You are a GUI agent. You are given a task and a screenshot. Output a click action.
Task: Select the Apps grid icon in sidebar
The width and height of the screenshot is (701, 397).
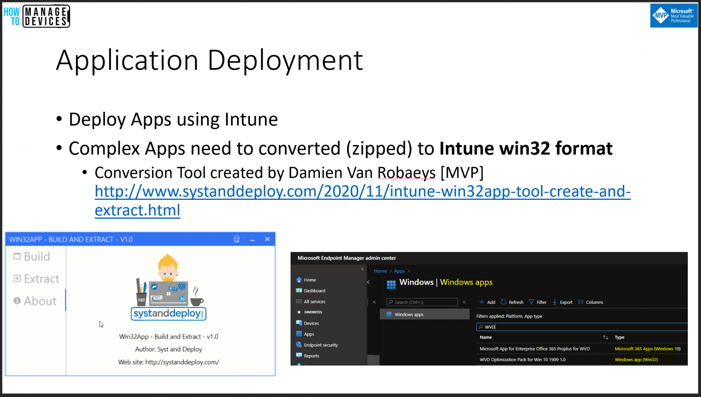[299, 334]
